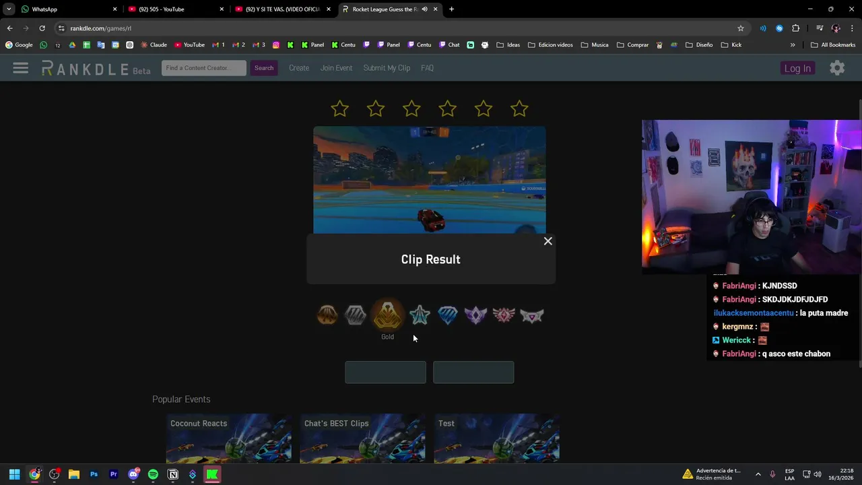
Task: Select the Supersonic Legend rank icon
Action: [x=532, y=315]
